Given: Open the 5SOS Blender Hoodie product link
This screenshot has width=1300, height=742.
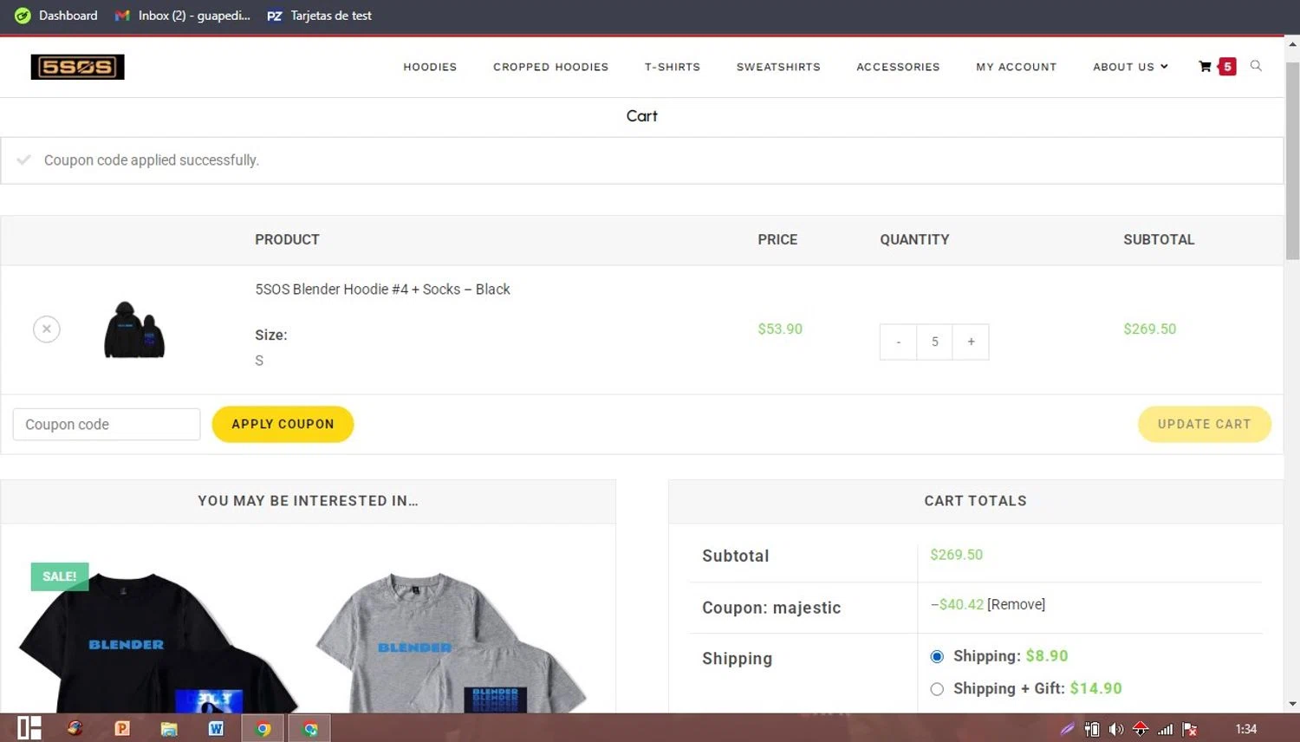Looking at the screenshot, I should pos(382,290).
